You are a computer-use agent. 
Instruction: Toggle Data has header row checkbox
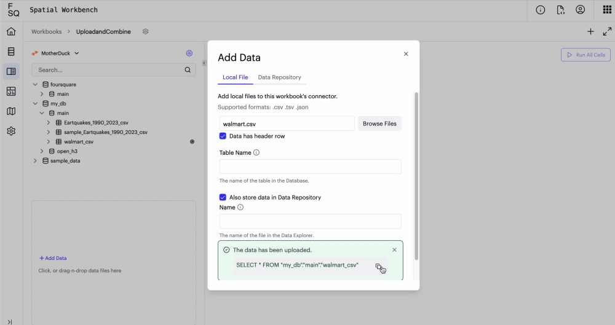[223, 136]
